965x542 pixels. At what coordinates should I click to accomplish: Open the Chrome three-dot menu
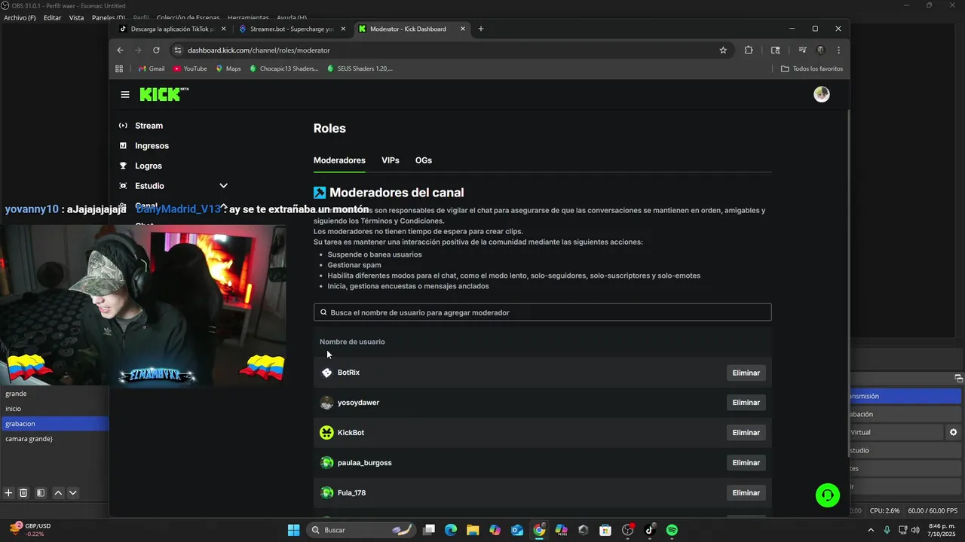[x=838, y=50]
